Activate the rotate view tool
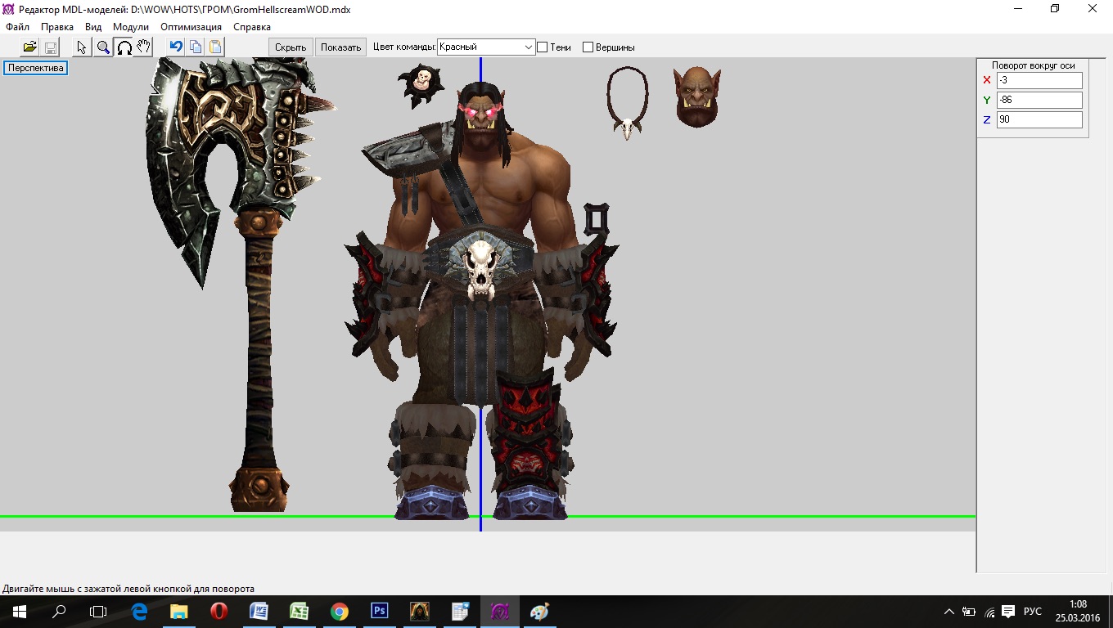The image size is (1113, 628). [x=124, y=47]
